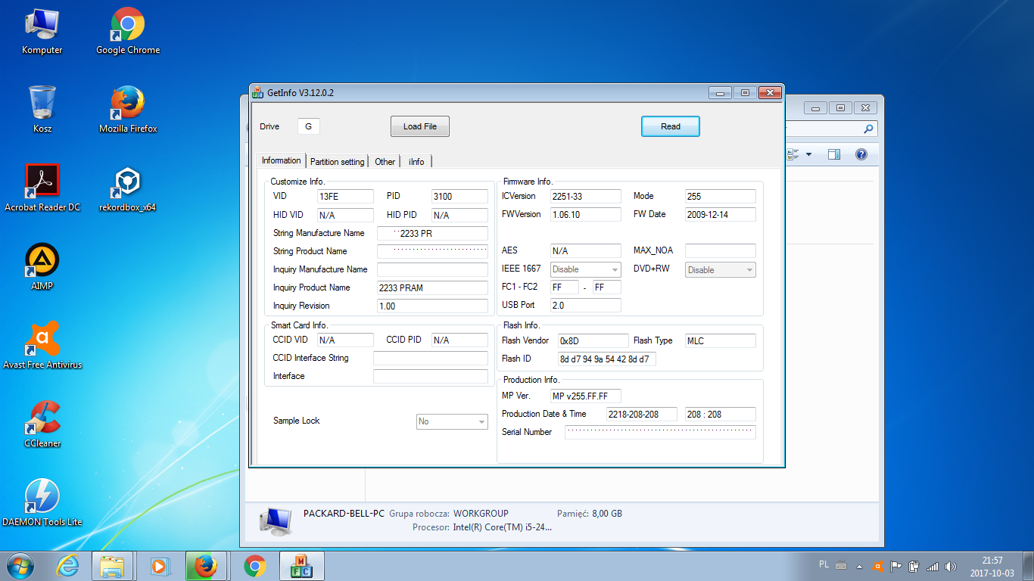Open Google Chrome desktop shortcut

pyautogui.click(x=128, y=32)
